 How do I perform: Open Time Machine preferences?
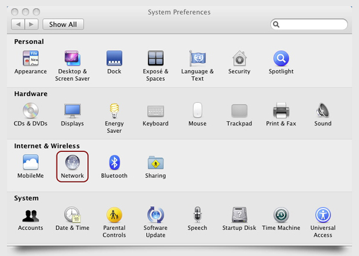281,218
